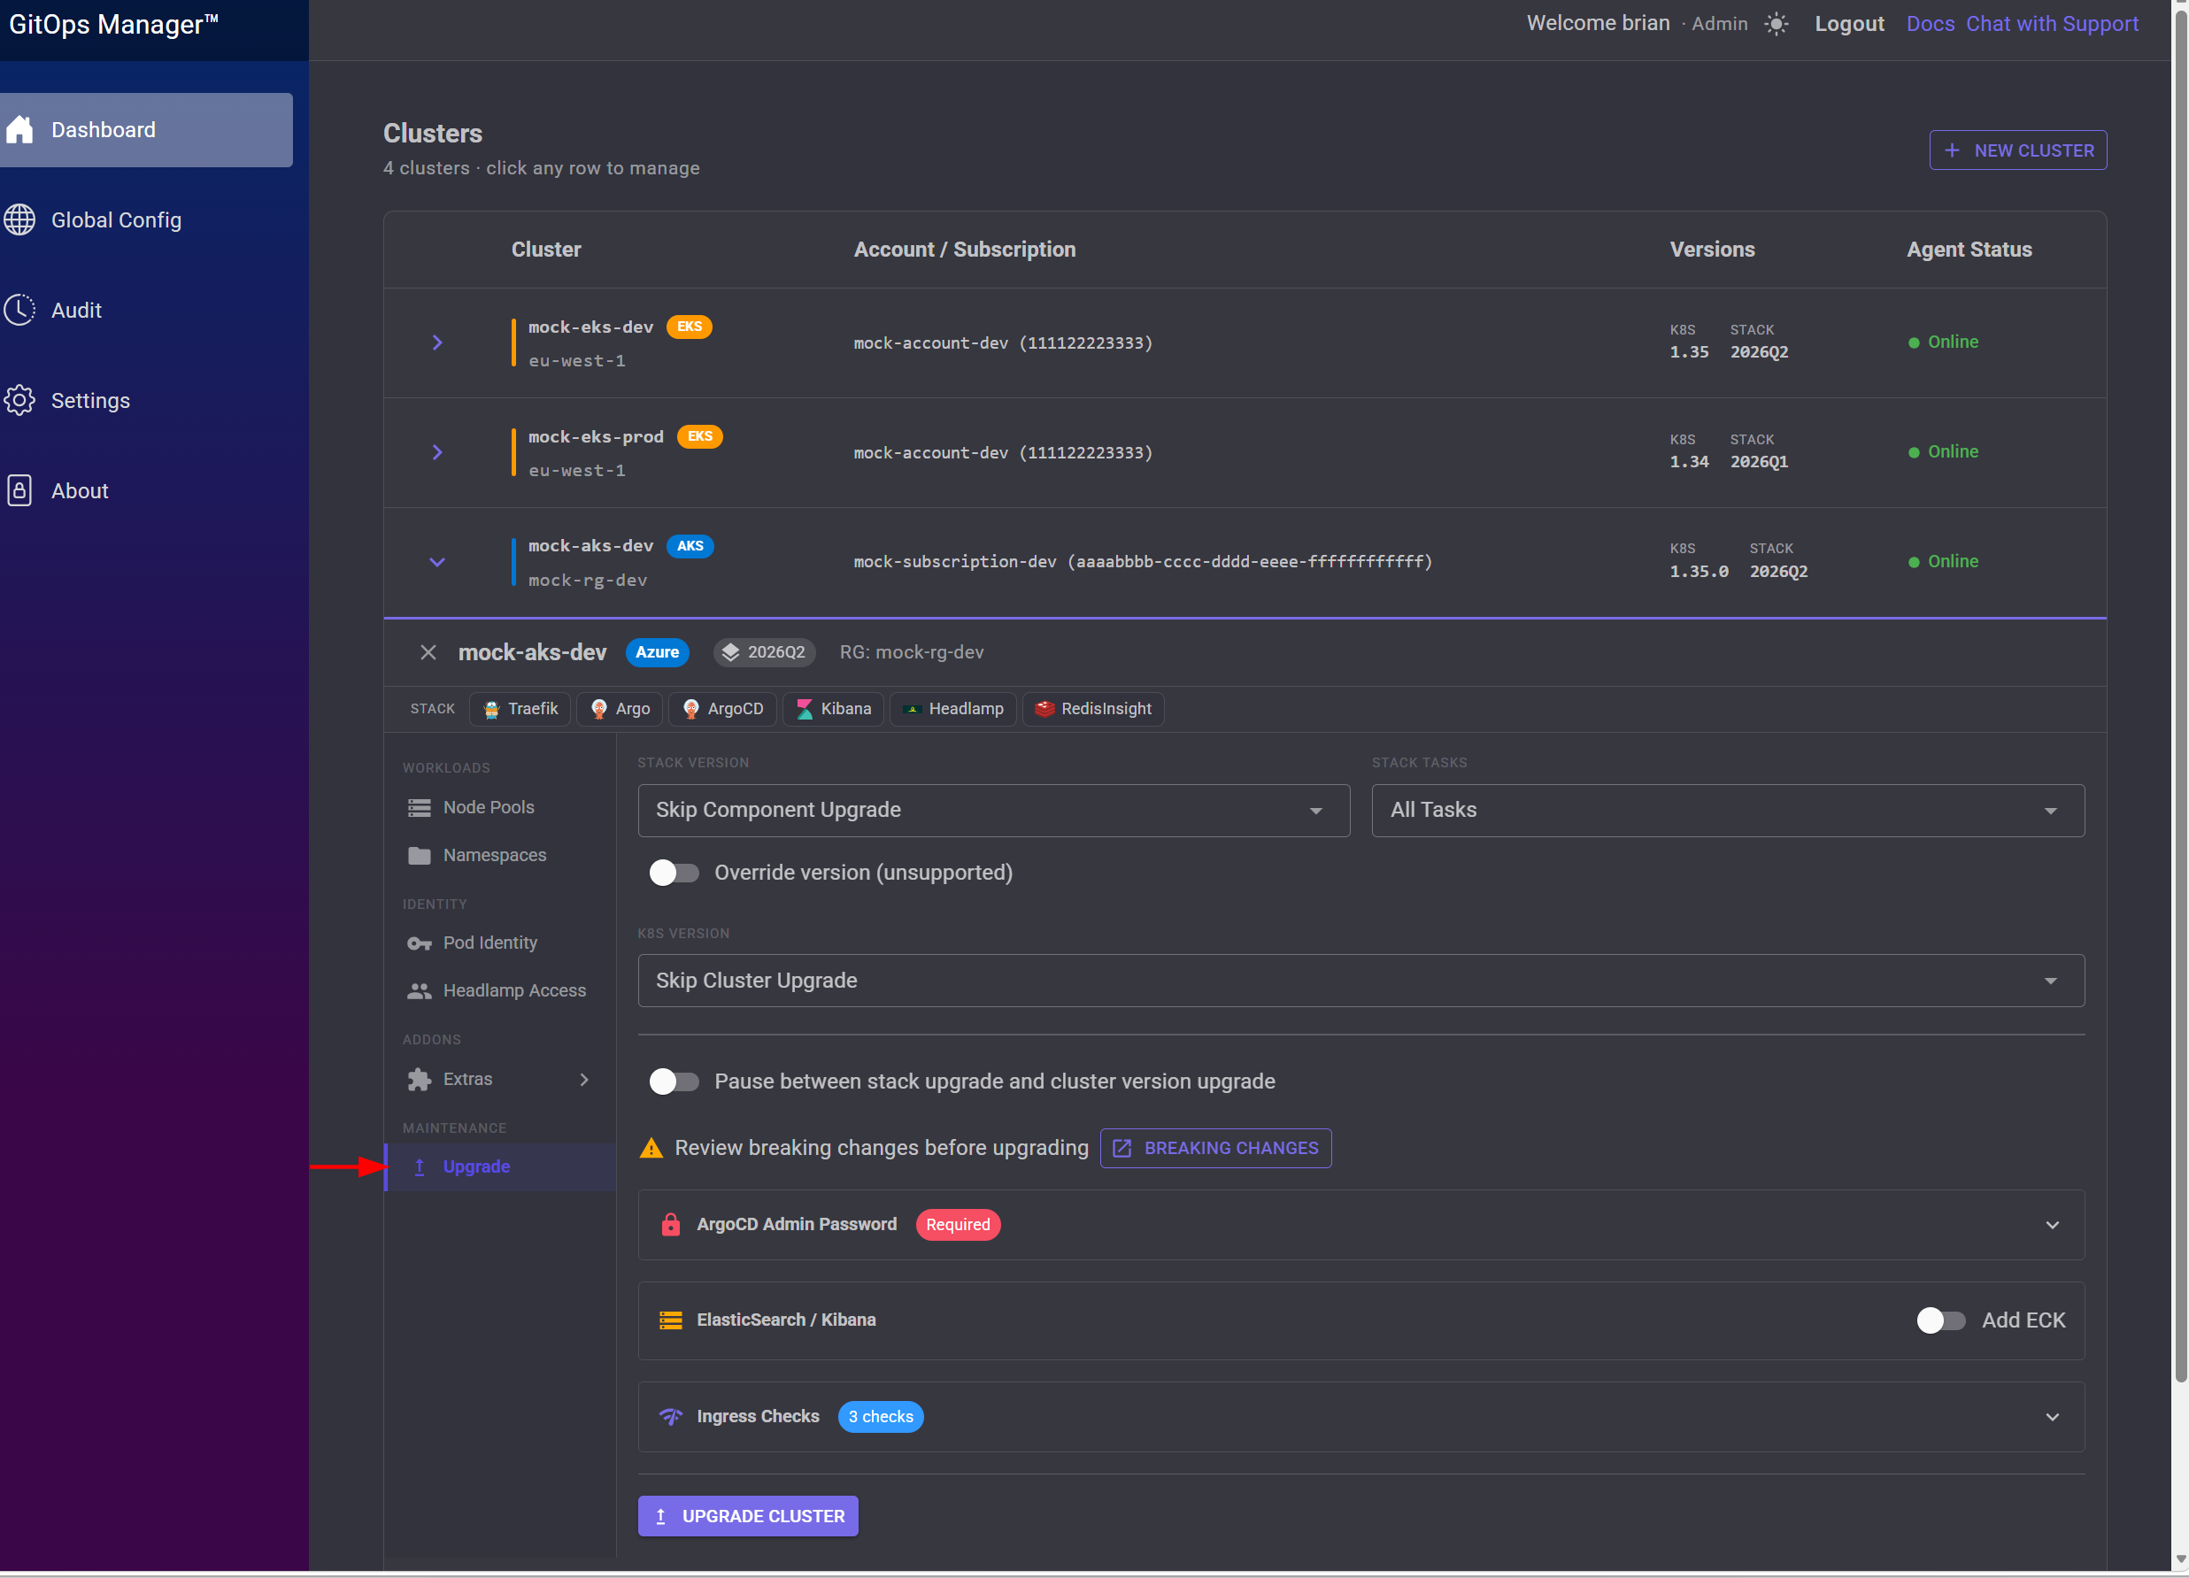Screen dimensions: 2189x1578
Task: Click the AKS badge on mock-aks-dev
Action: point(690,546)
